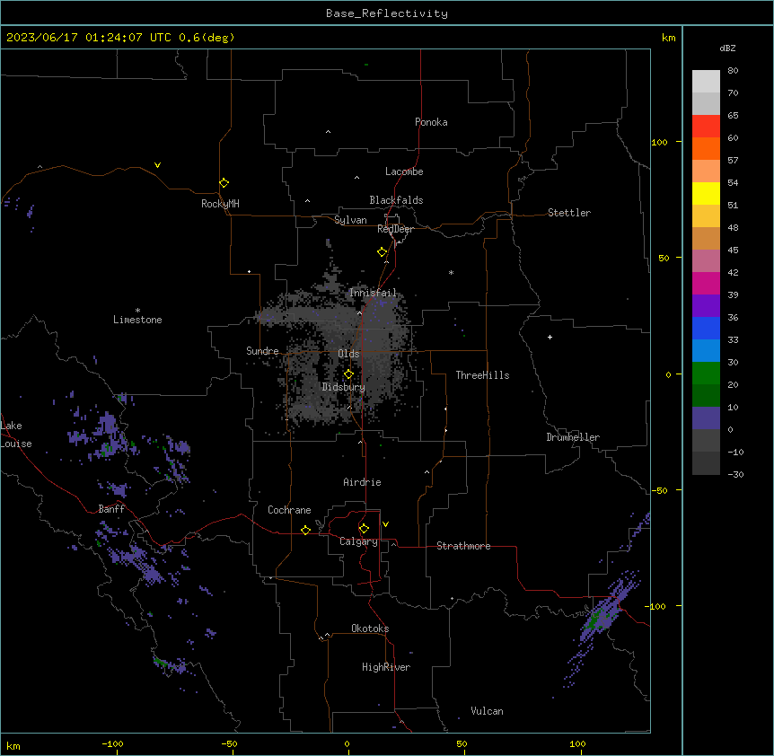Click the yellow v marker west of RockyMH
Image resolution: width=774 pixels, height=756 pixels.
157,165
